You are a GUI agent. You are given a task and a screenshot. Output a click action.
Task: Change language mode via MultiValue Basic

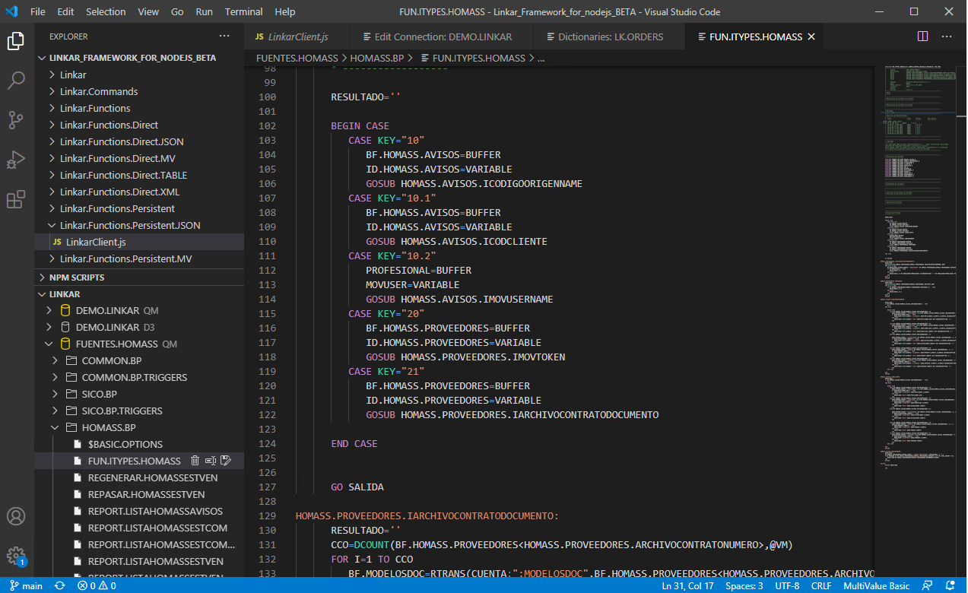pyautogui.click(x=875, y=585)
